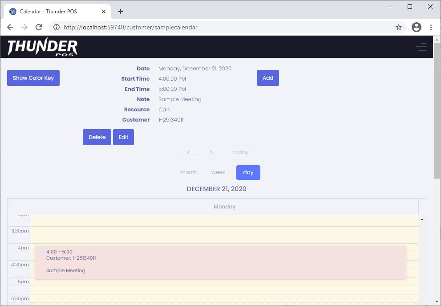The image size is (441, 306).
Task: Click the Sample Meeting event block
Action: 220,263
